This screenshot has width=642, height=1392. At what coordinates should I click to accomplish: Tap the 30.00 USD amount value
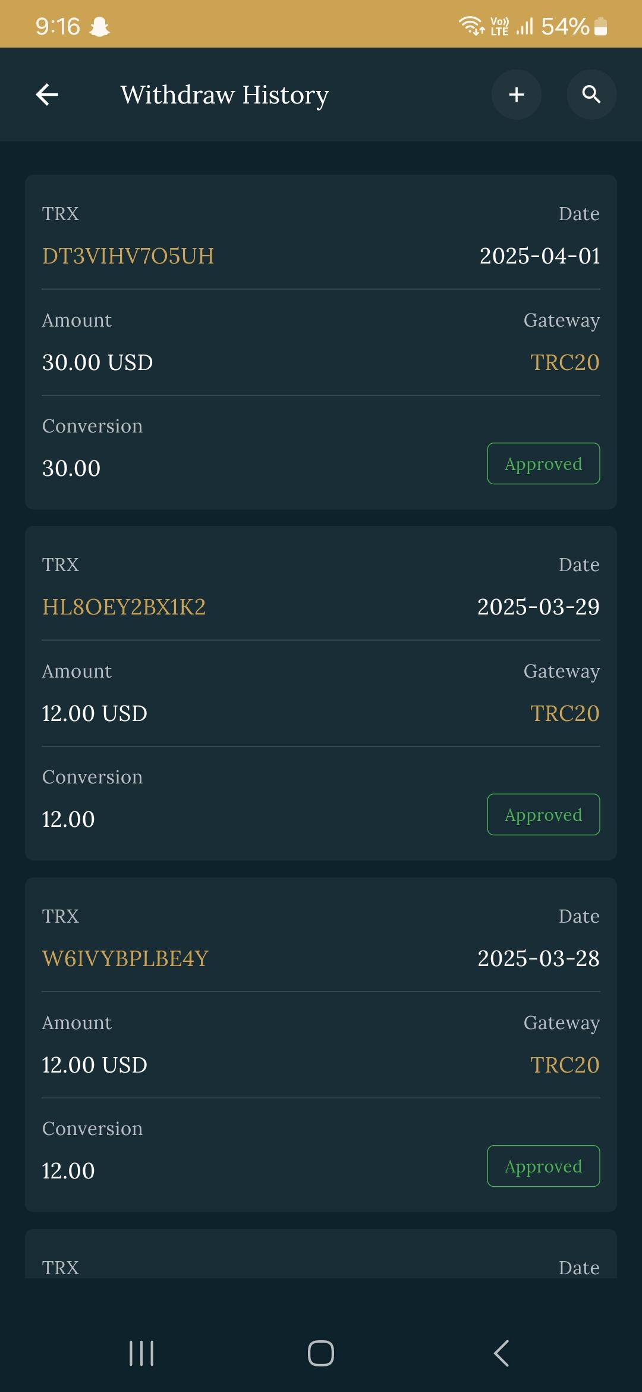coord(97,363)
